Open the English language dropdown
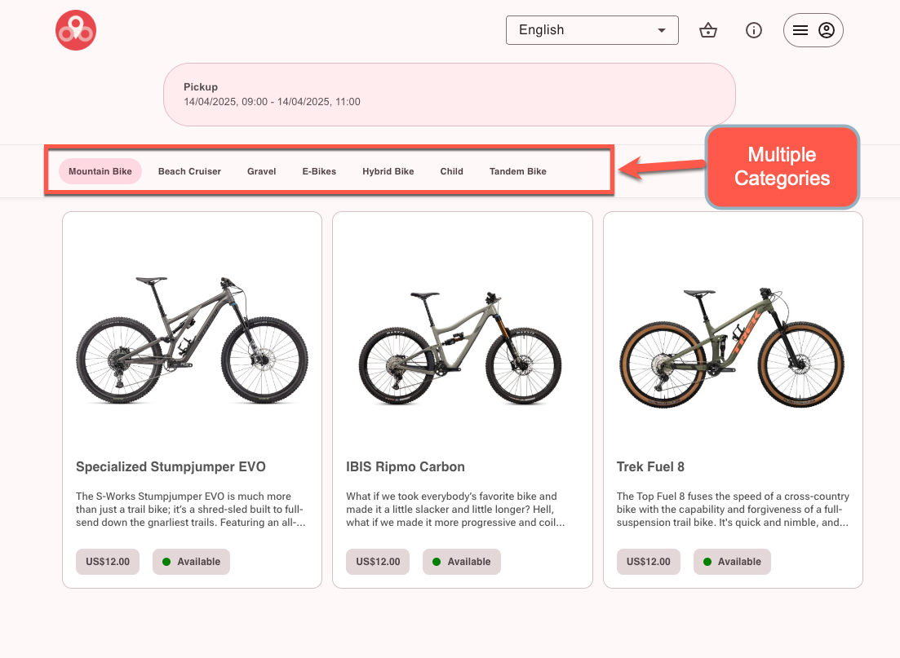This screenshot has height=658, width=900. click(592, 30)
